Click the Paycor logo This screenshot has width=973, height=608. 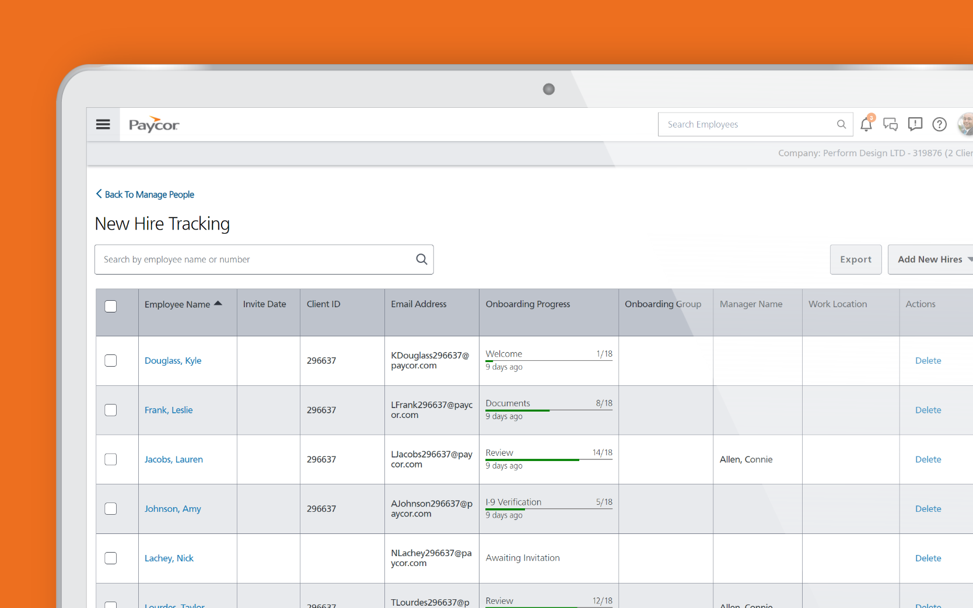pyautogui.click(x=154, y=125)
